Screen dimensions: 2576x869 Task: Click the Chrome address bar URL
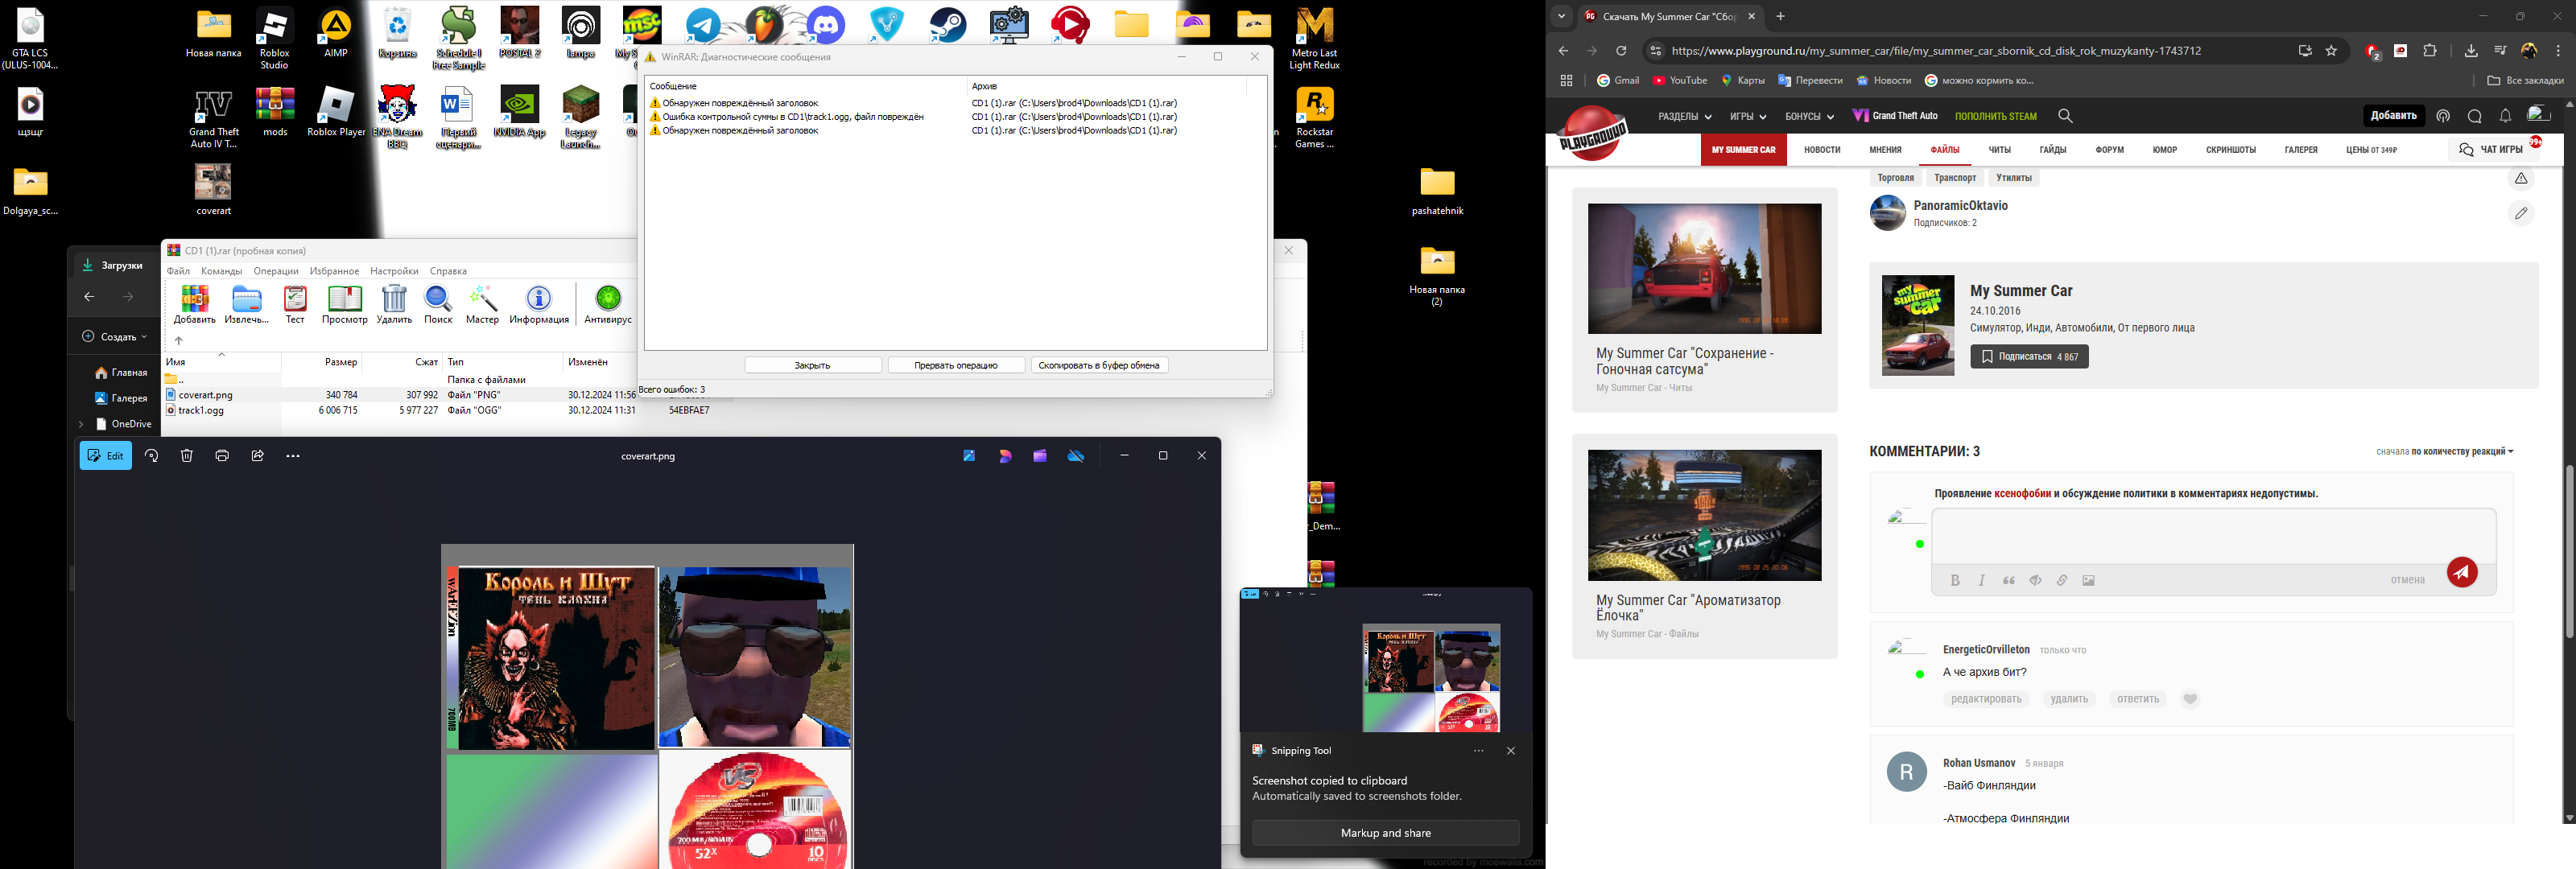click(x=1936, y=51)
